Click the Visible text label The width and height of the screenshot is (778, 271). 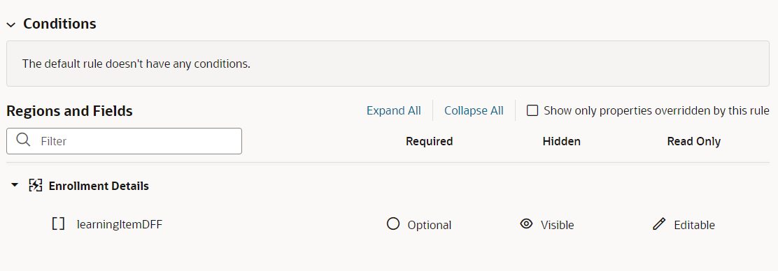[558, 226]
